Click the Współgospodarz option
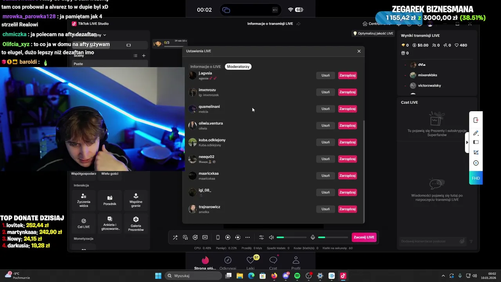 pos(84,174)
